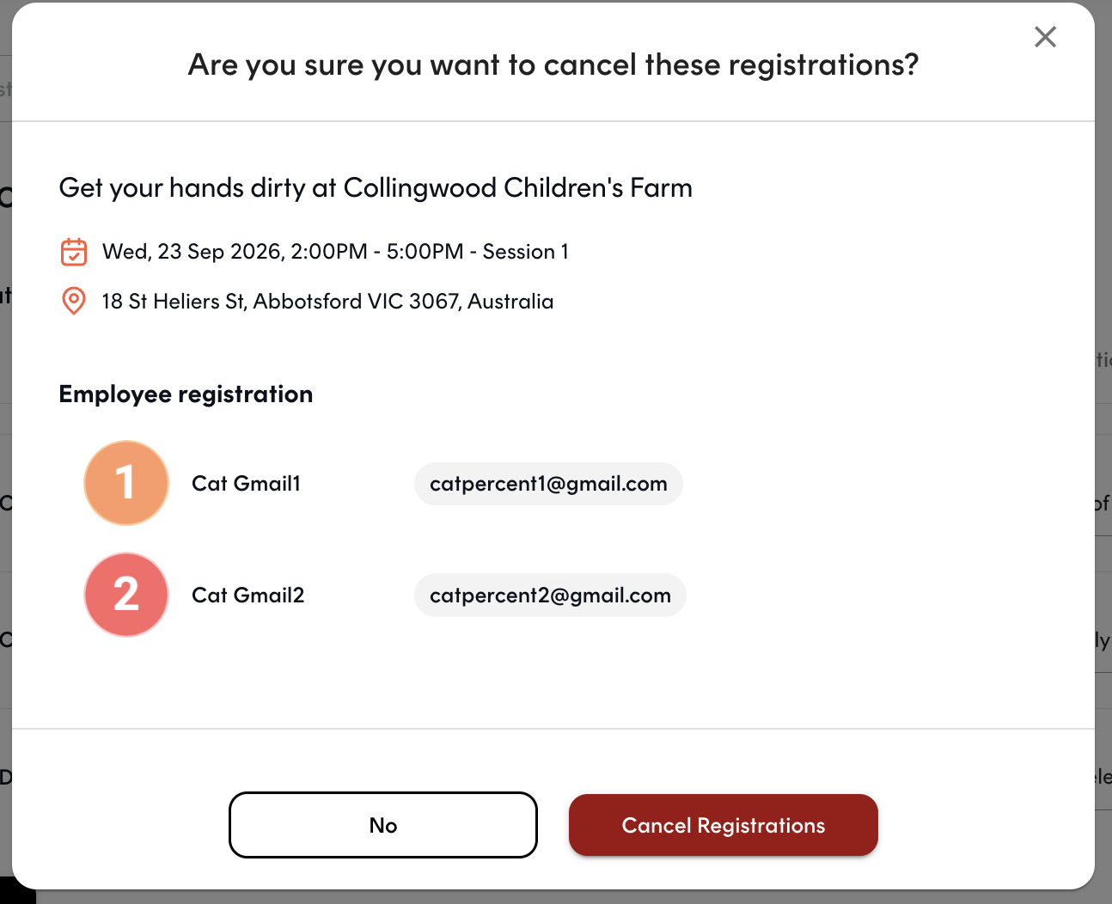1112x904 pixels.
Task: Click the catpercent2@gmail.com email chip
Action: point(550,596)
